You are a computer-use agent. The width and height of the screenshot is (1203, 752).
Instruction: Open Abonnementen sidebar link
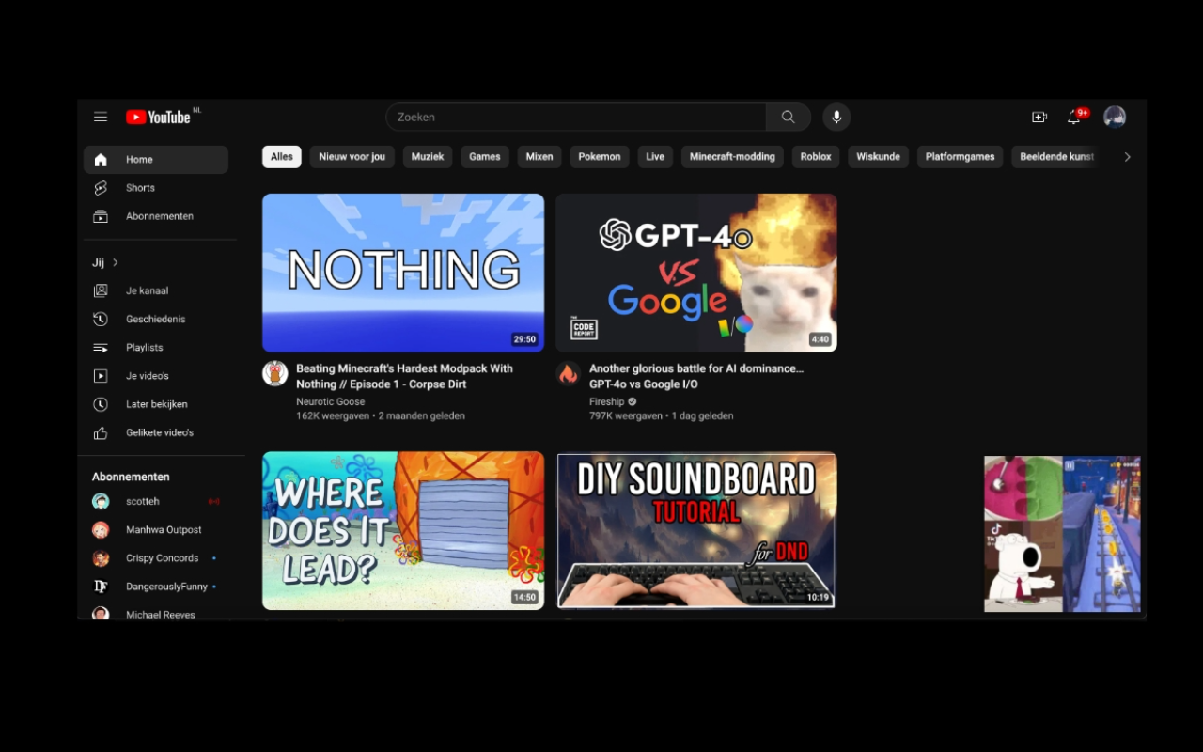tap(156, 216)
